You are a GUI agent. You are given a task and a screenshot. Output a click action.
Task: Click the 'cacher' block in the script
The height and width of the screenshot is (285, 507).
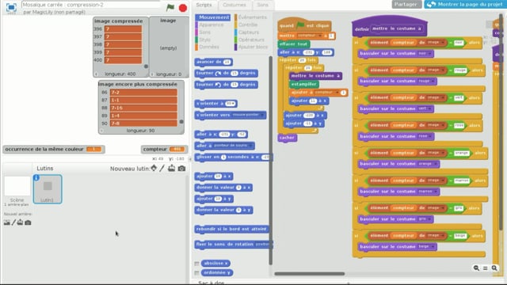tap(287, 138)
